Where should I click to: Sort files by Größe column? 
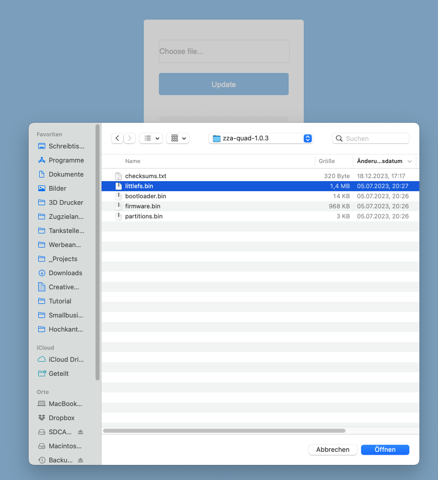326,161
